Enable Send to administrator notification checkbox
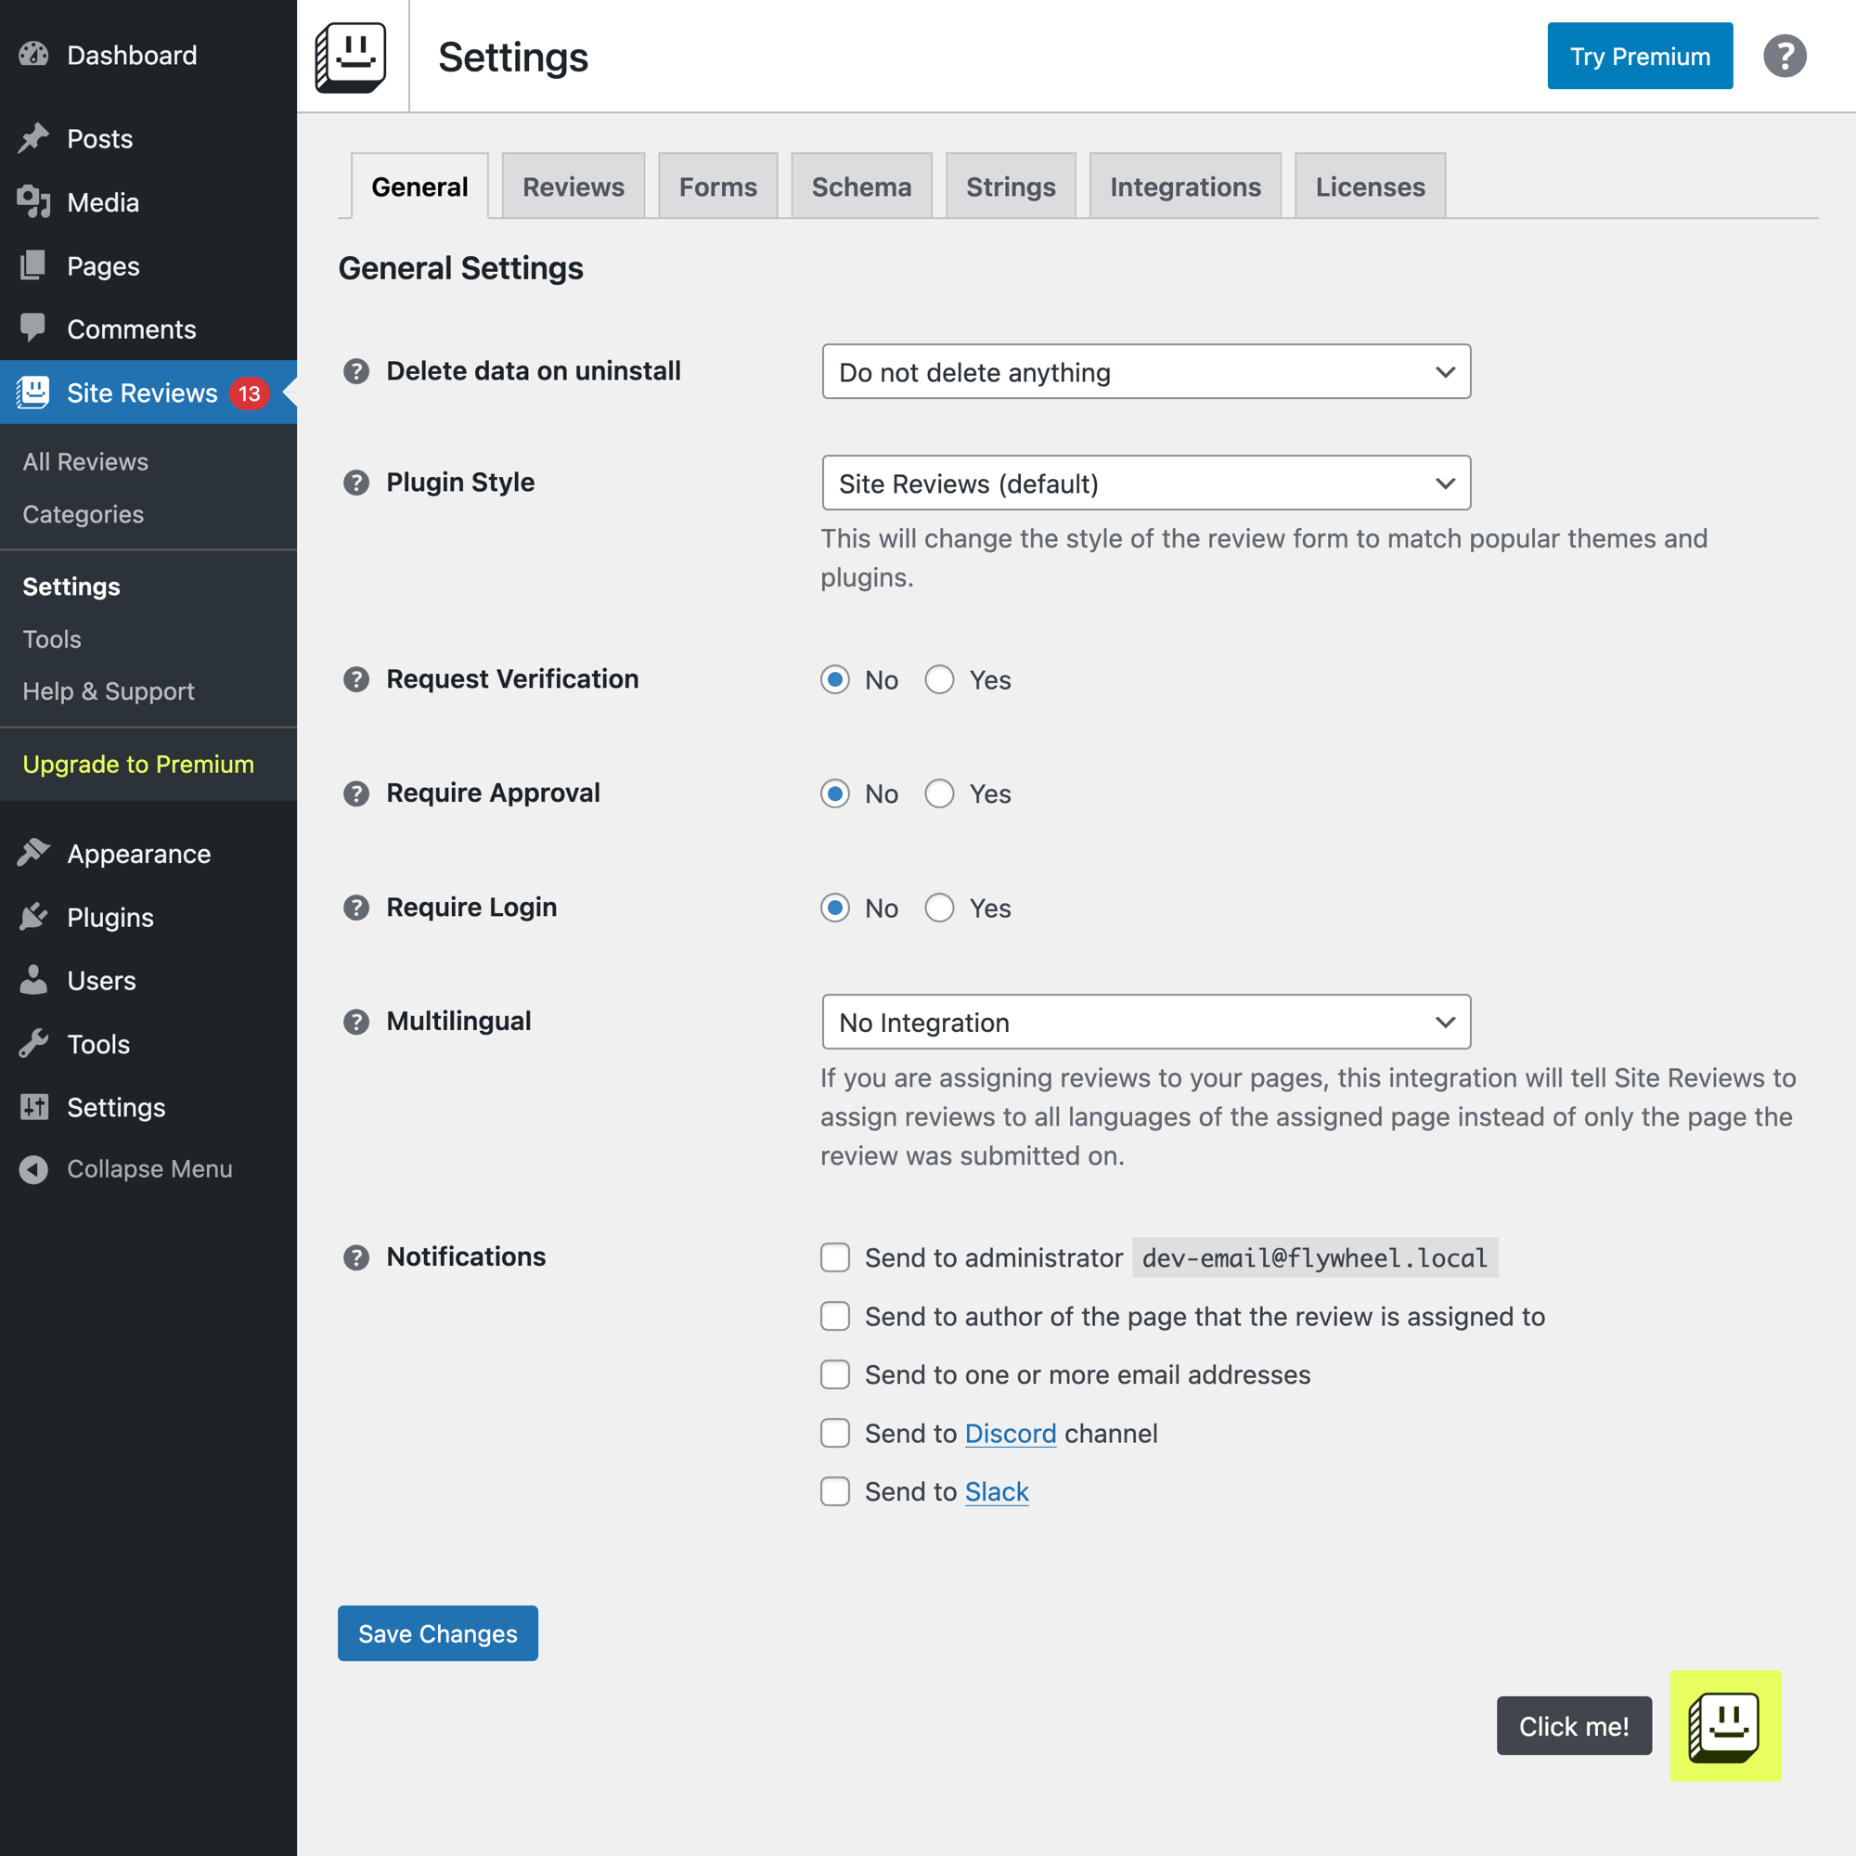 coord(835,1257)
